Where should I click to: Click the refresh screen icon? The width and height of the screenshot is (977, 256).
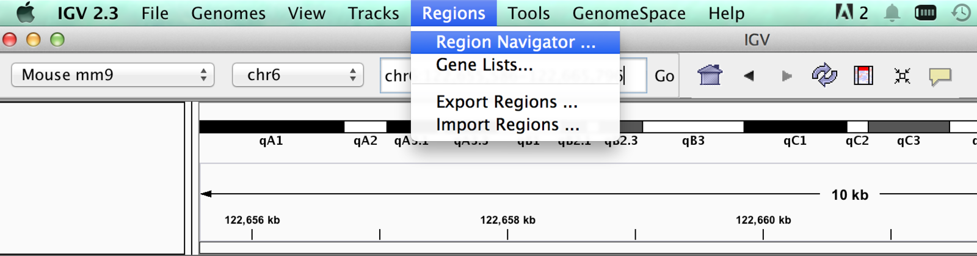coord(824,75)
